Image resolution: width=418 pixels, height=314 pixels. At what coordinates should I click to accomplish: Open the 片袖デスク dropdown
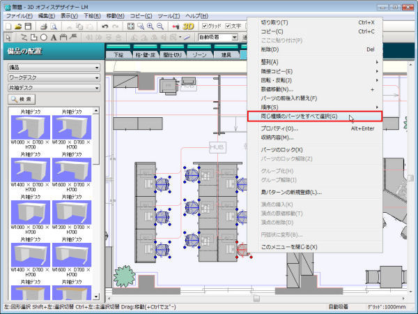coord(54,87)
